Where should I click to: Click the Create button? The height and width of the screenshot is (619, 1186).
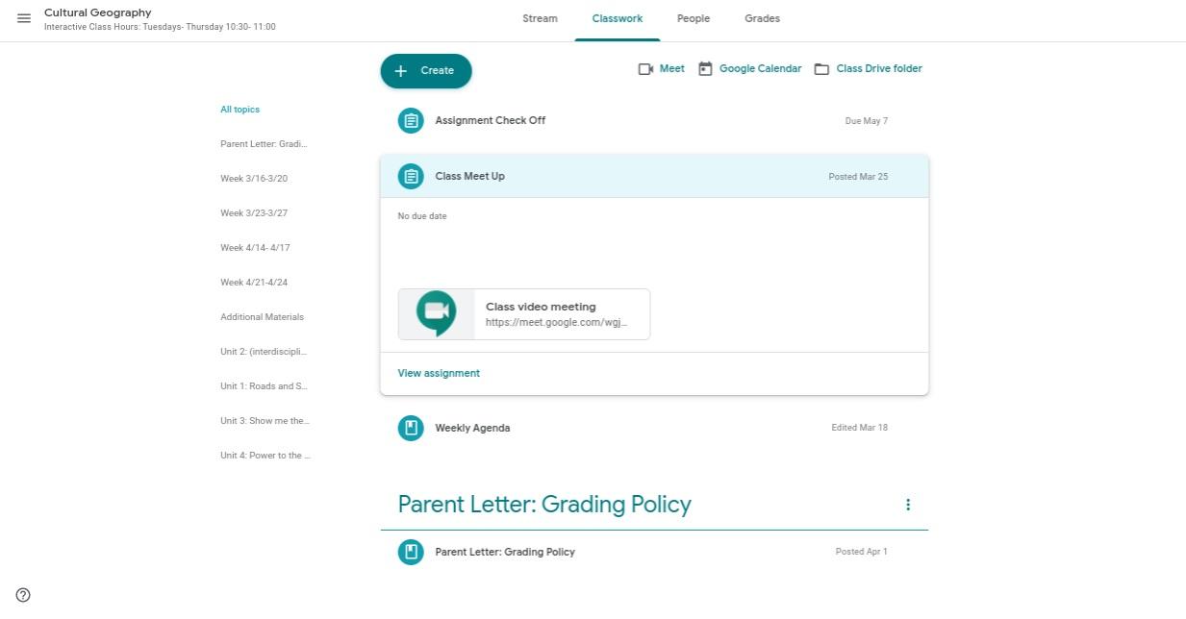426,70
